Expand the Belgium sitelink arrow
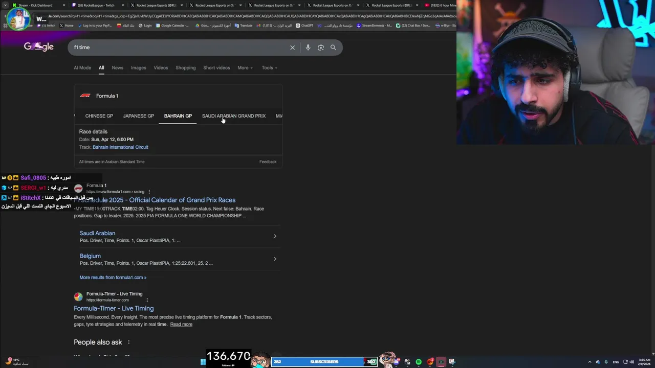The height and width of the screenshot is (368, 655). tap(275, 259)
